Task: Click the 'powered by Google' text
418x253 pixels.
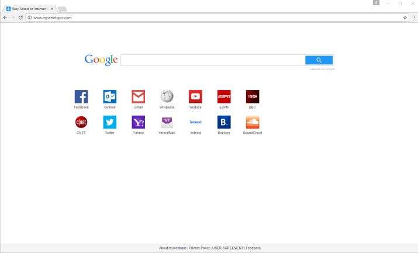Action: [x=322, y=69]
